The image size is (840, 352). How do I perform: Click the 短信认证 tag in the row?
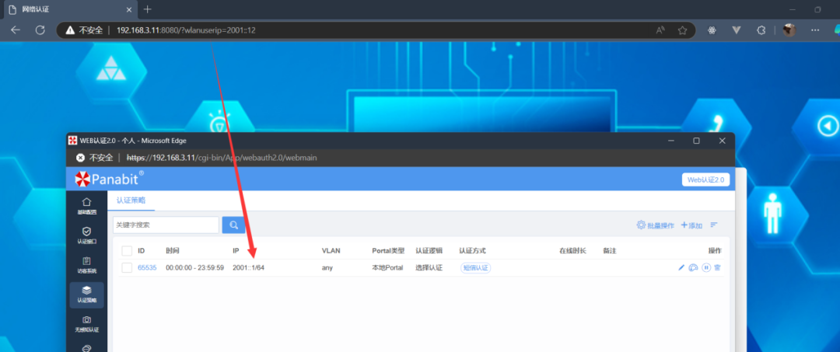coord(476,268)
